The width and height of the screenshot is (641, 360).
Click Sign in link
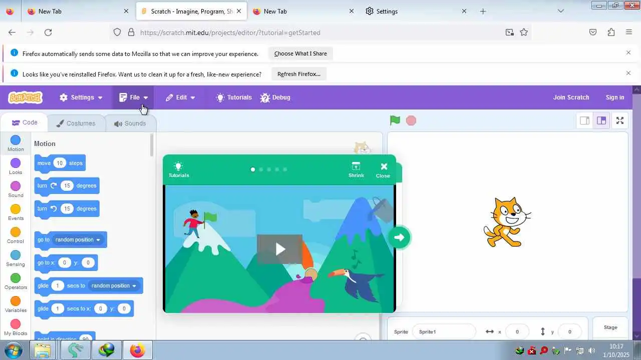pyautogui.click(x=615, y=97)
